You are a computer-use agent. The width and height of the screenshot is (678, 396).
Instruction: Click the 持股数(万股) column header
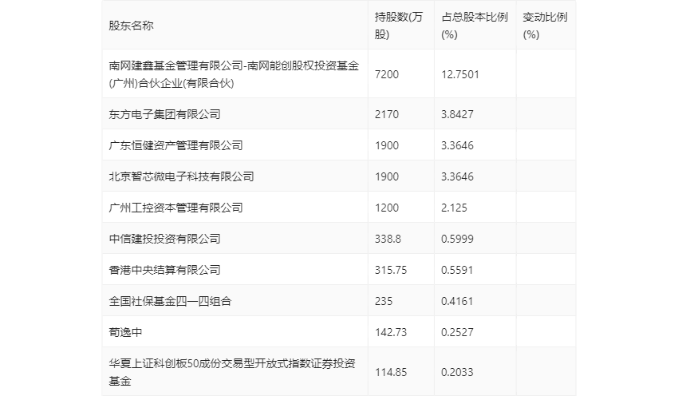tap(399, 26)
